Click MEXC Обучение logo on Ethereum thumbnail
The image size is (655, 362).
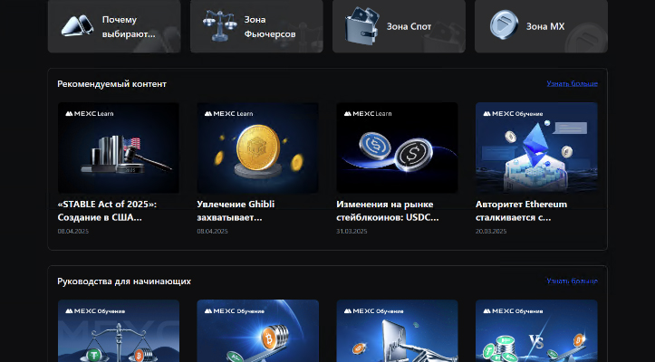pyautogui.click(x=513, y=113)
